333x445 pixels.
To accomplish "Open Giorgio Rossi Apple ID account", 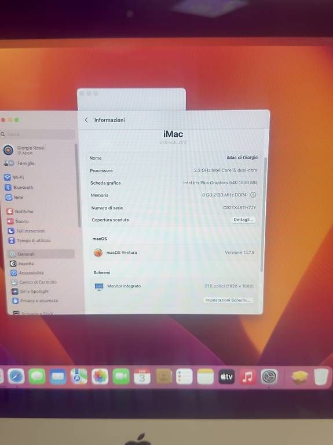I will [24, 150].
